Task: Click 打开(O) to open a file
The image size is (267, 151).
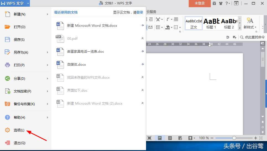Action: 19,27
